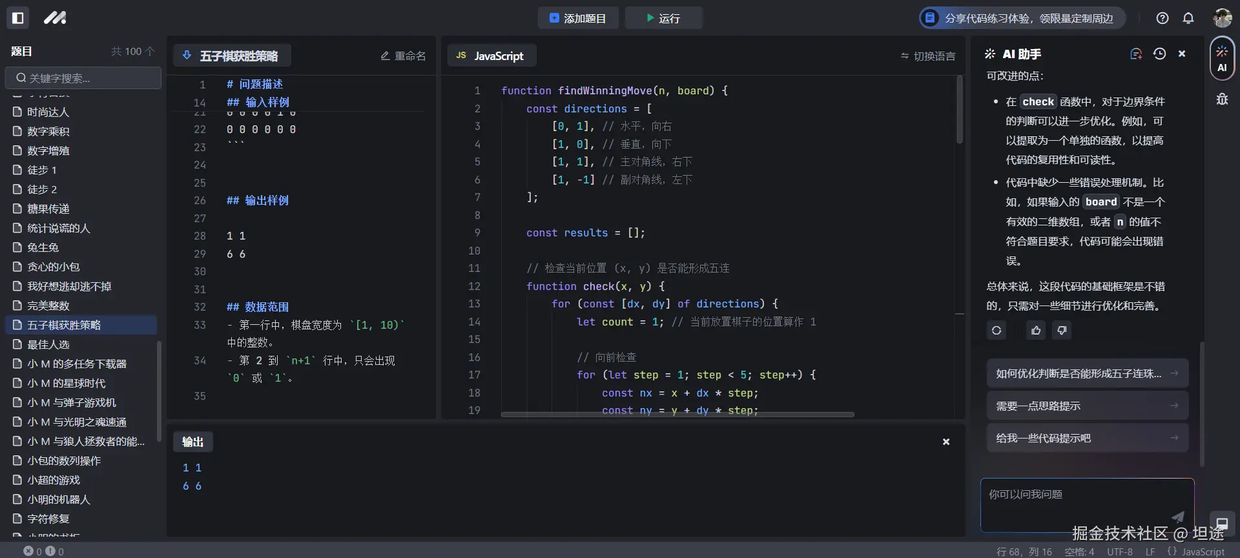Open the 五子棋获胜策略 problem dropdown
1240x558 pixels.
pyautogui.click(x=232, y=56)
